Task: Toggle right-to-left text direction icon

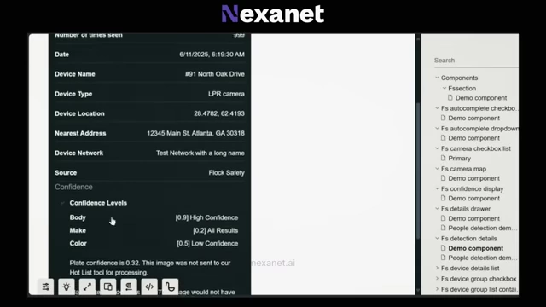Action: click(x=129, y=287)
